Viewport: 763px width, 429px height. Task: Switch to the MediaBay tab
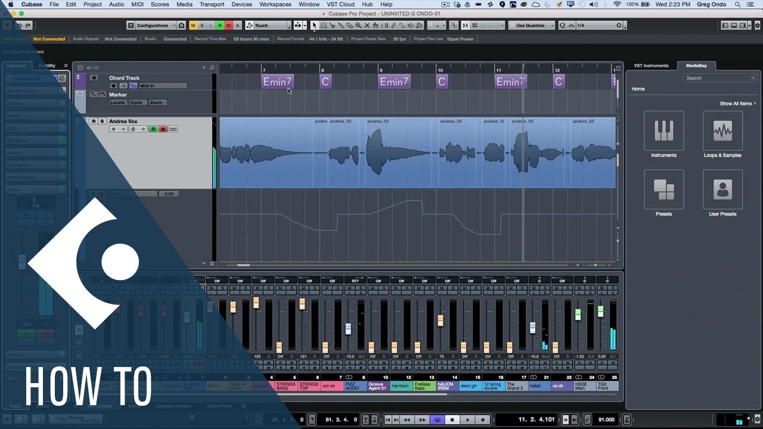(697, 66)
